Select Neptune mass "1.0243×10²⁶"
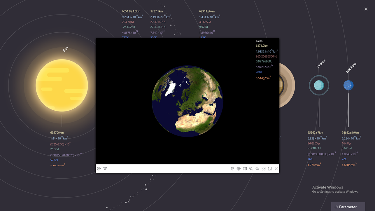 350,154
